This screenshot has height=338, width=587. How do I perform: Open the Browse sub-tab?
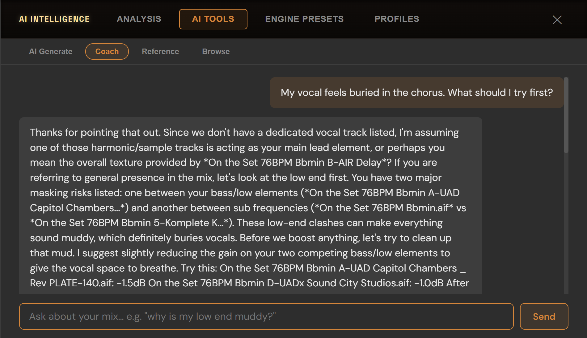point(216,52)
